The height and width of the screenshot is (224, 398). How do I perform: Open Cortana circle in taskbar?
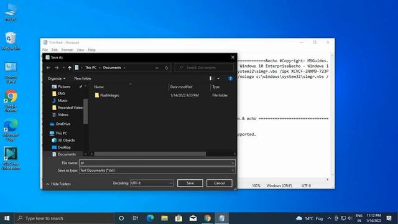[121, 218]
